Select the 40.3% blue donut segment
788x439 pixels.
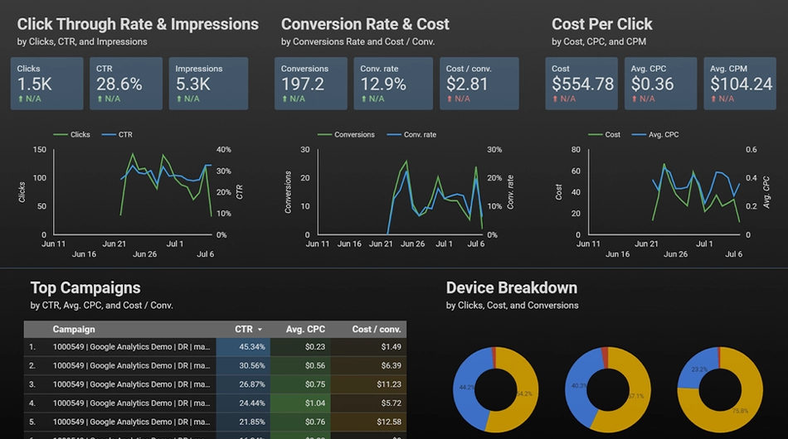click(x=577, y=385)
